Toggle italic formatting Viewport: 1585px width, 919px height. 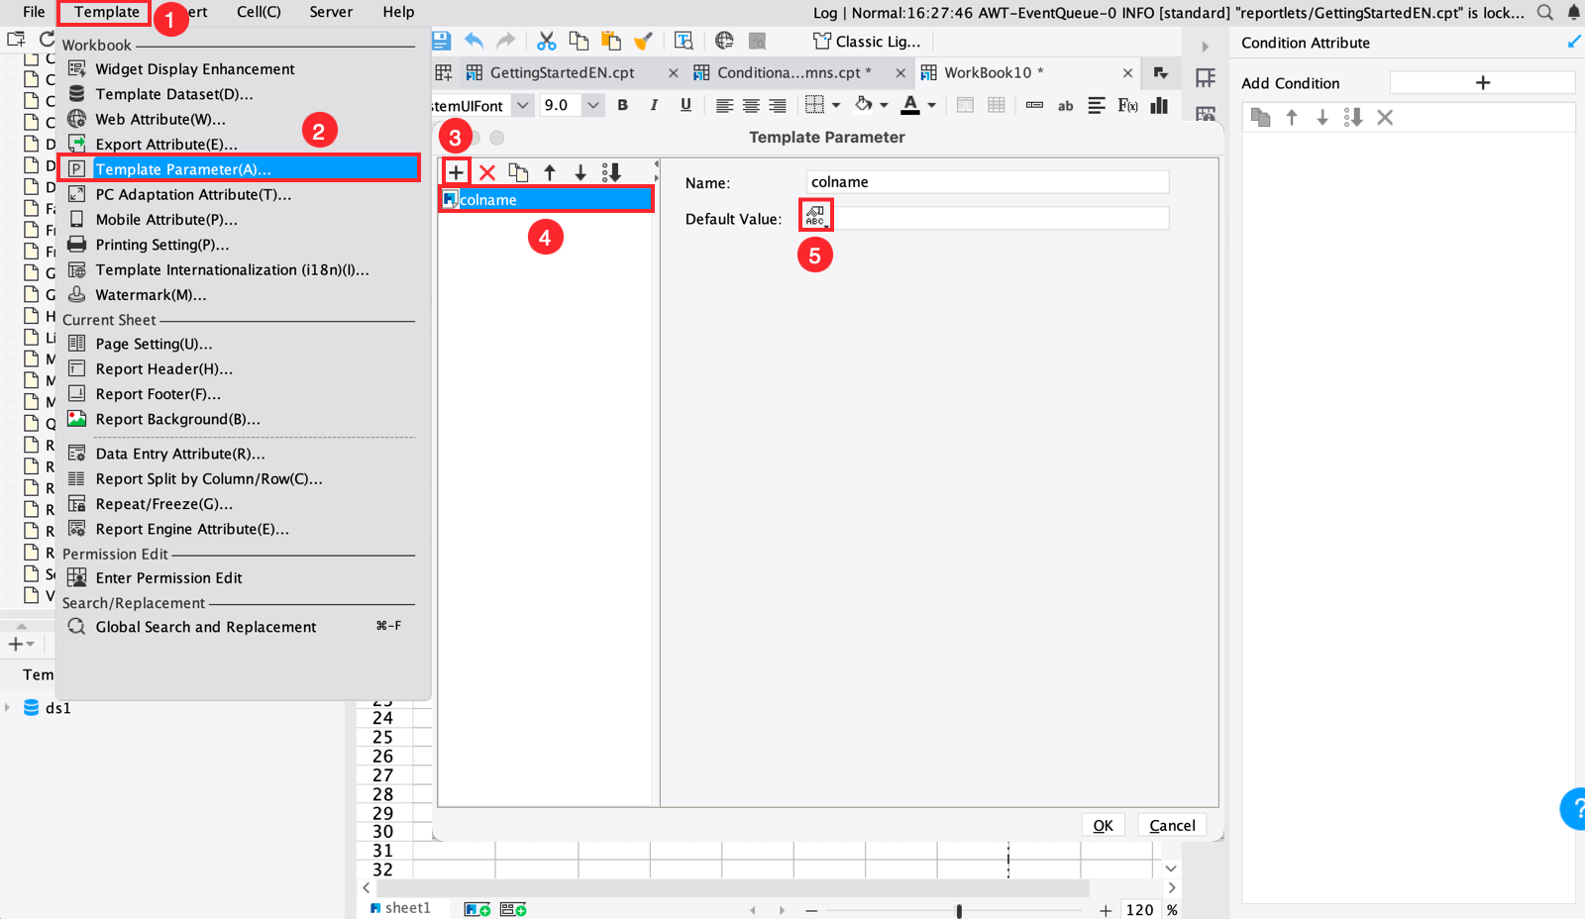tap(654, 104)
